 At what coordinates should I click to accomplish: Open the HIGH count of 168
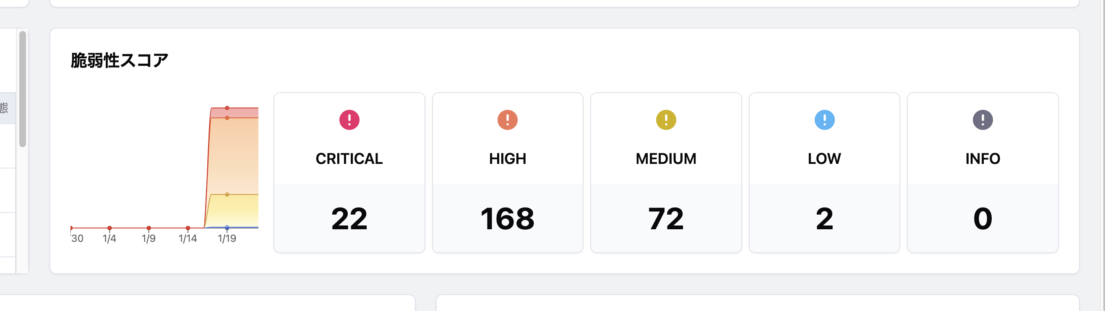(508, 219)
